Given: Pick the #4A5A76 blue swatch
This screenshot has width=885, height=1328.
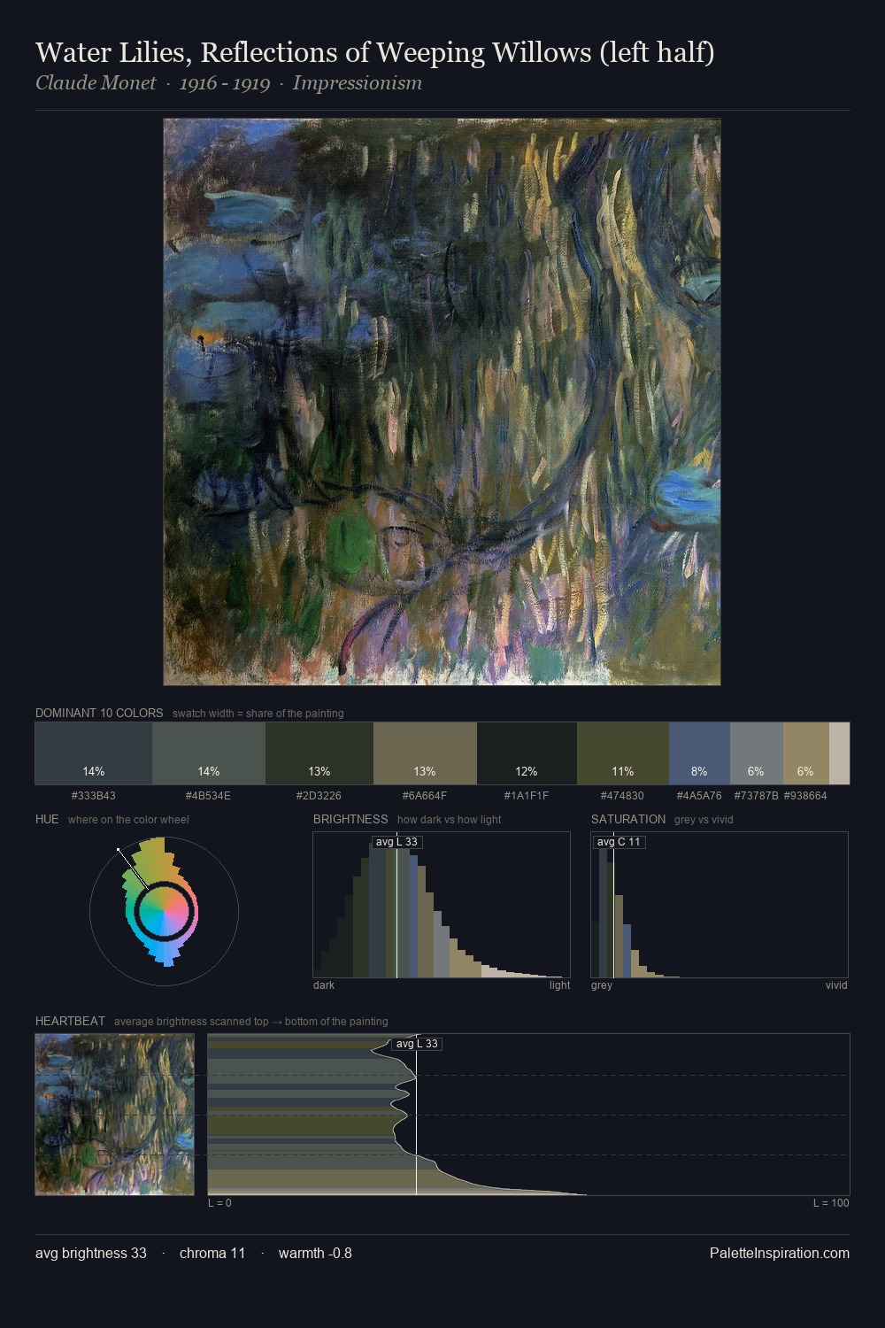Looking at the screenshot, I should [x=699, y=753].
